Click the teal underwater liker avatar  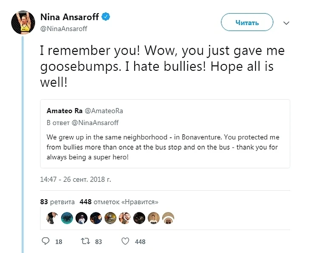point(67,218)
